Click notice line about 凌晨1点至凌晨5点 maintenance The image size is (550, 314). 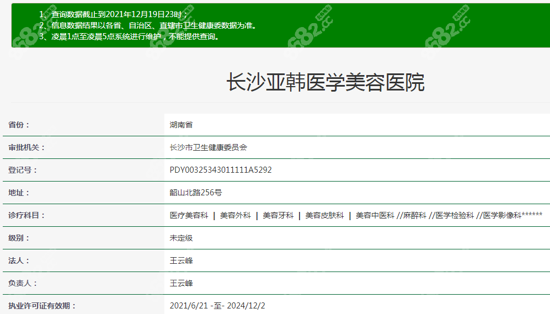130,36
